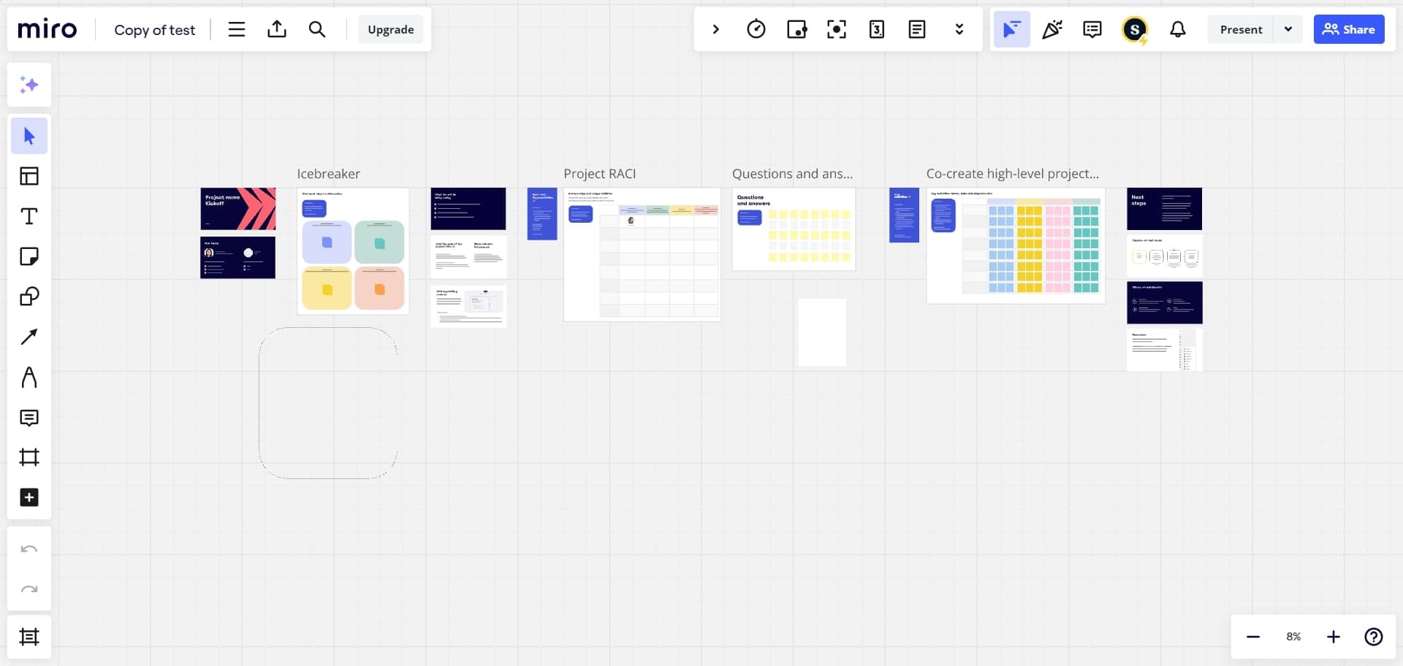Click the blue Share button
1403x666 pixels.
click(x=1348, y=29)
